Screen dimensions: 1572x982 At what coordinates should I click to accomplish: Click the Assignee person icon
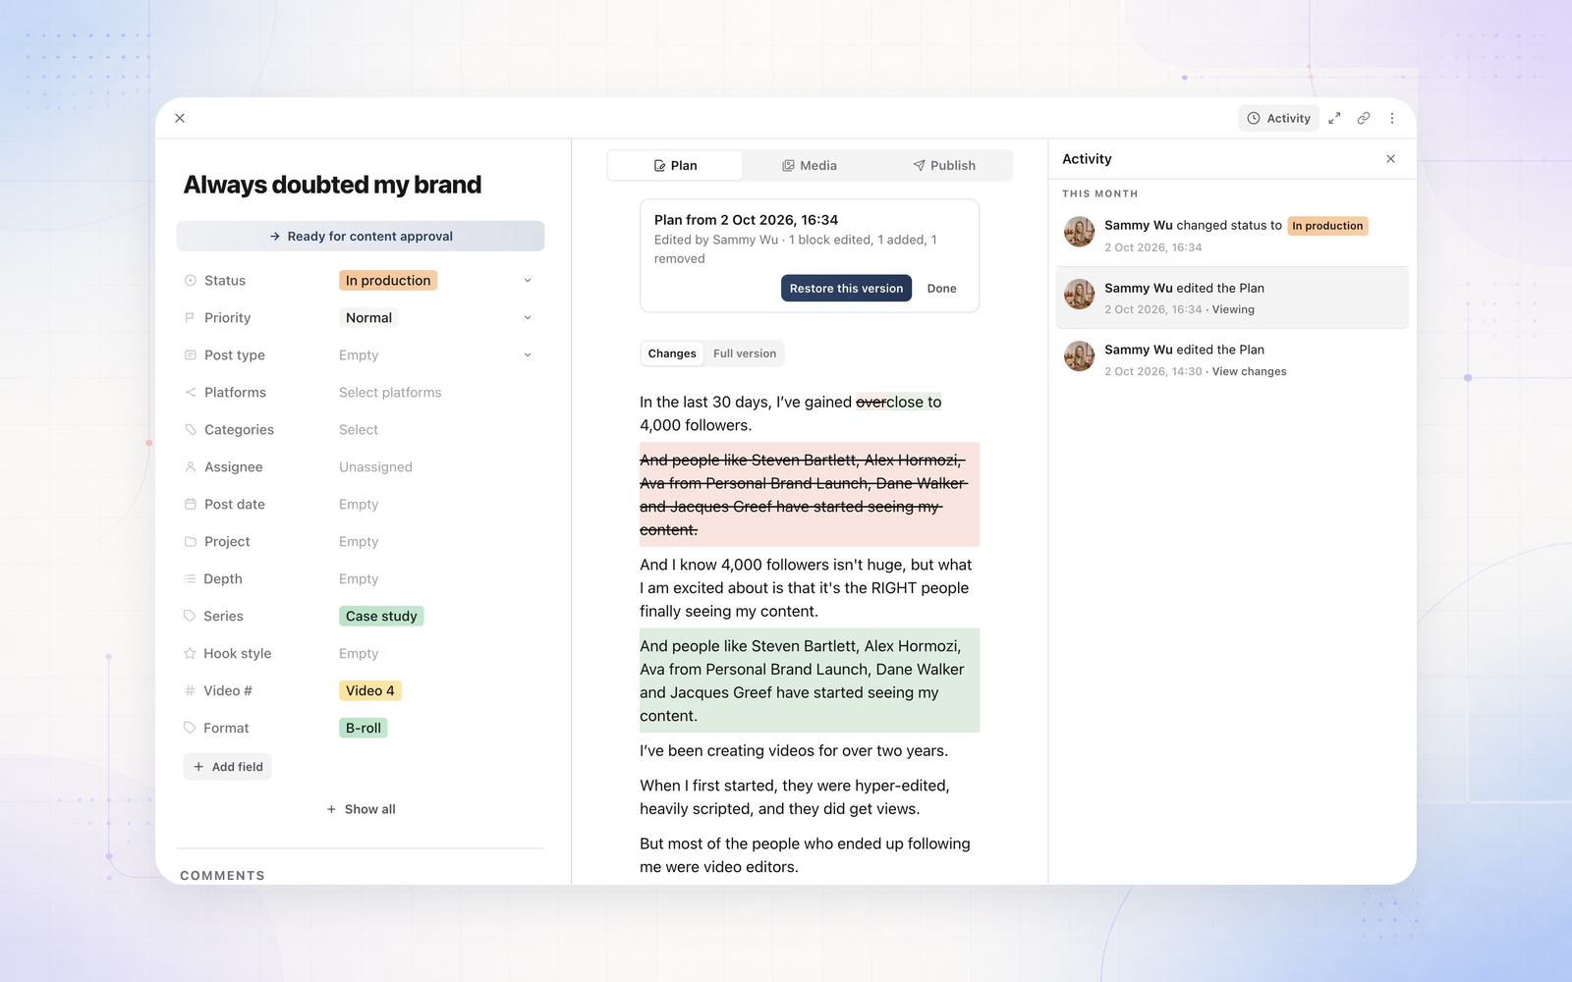pos(191,467)
